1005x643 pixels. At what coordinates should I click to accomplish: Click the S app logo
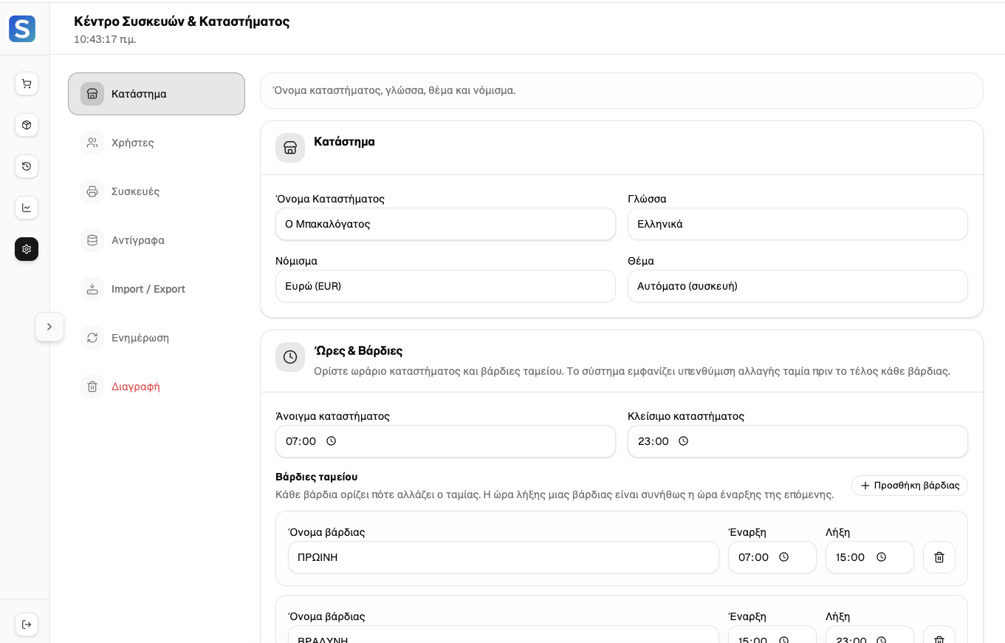tap(22, 29)
